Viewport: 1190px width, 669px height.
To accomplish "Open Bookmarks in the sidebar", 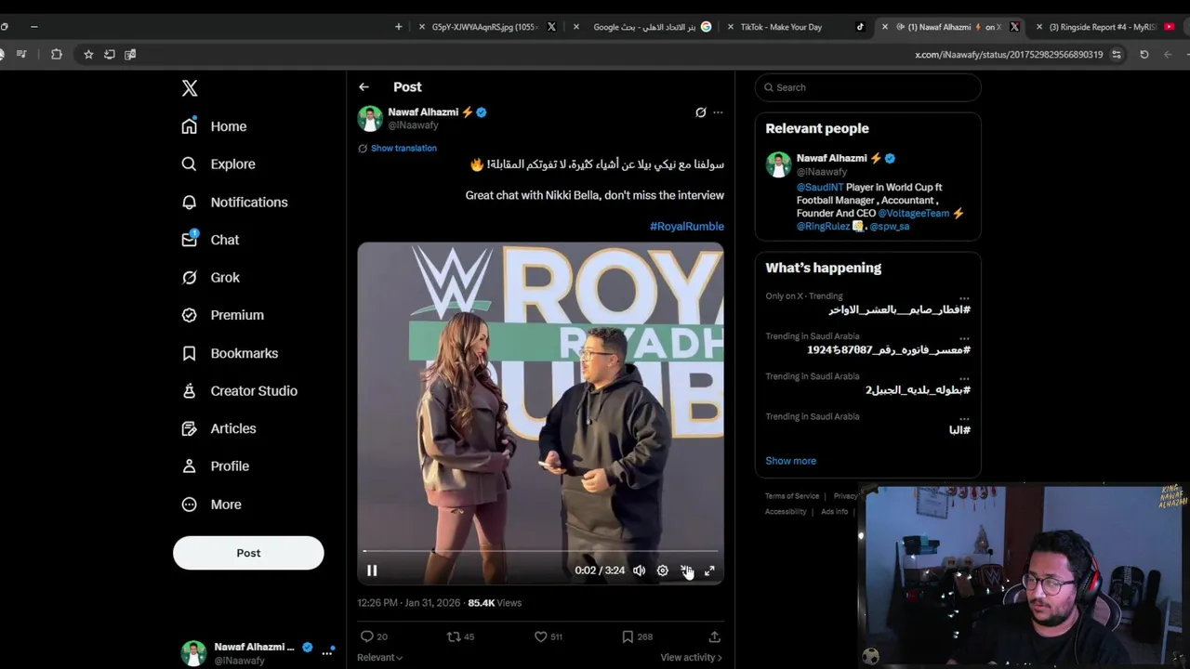I will [x=231, y=353].
